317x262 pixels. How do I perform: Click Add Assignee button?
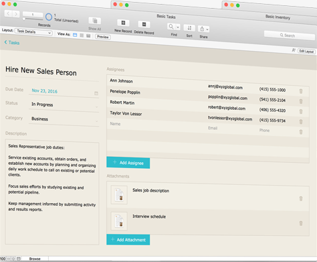coord(128,163)
